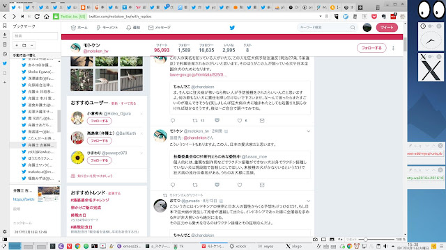This screenshot has height=250, width=446.
Task: Open Notifications in the Twitter navigation
Action: [x=133, y=28]
